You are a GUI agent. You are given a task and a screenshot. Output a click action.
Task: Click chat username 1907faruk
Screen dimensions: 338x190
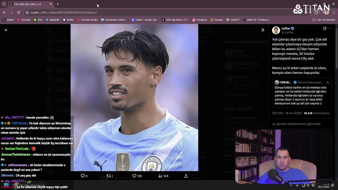pos(19,123)
